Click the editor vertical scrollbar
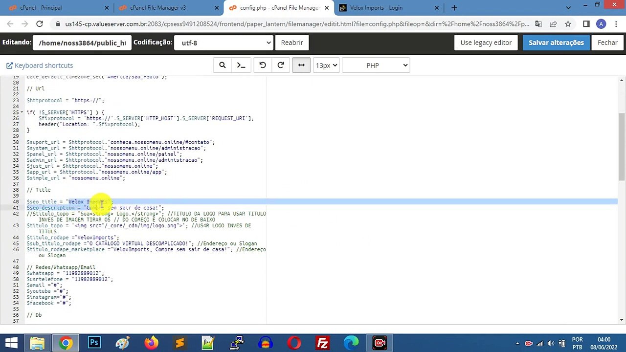Viewport: 626px width, 352px height. pos(622,147)
